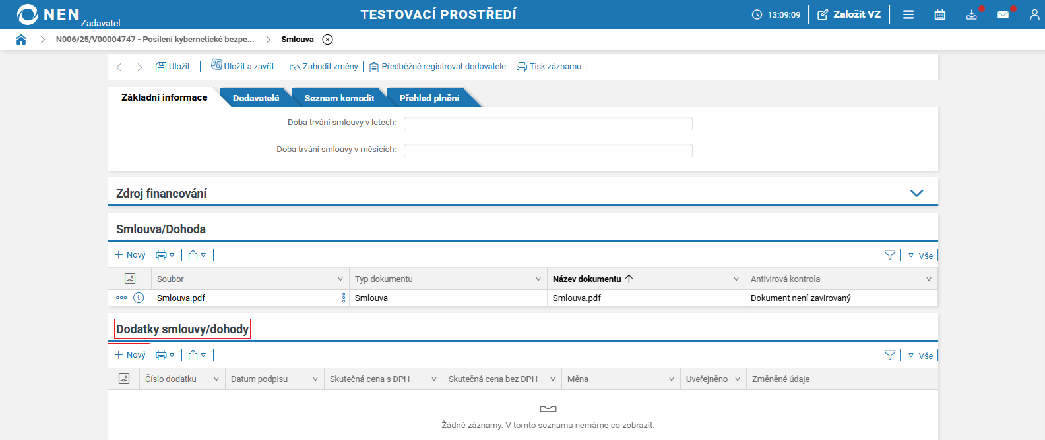The width and height of the screenshot is (1045, 440).
Task: Click Změněné údaje column header
Action: coord(780,379)
